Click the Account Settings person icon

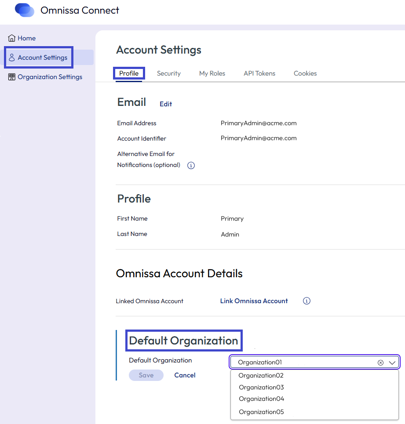pyautogui.click(x=11, y=57)
